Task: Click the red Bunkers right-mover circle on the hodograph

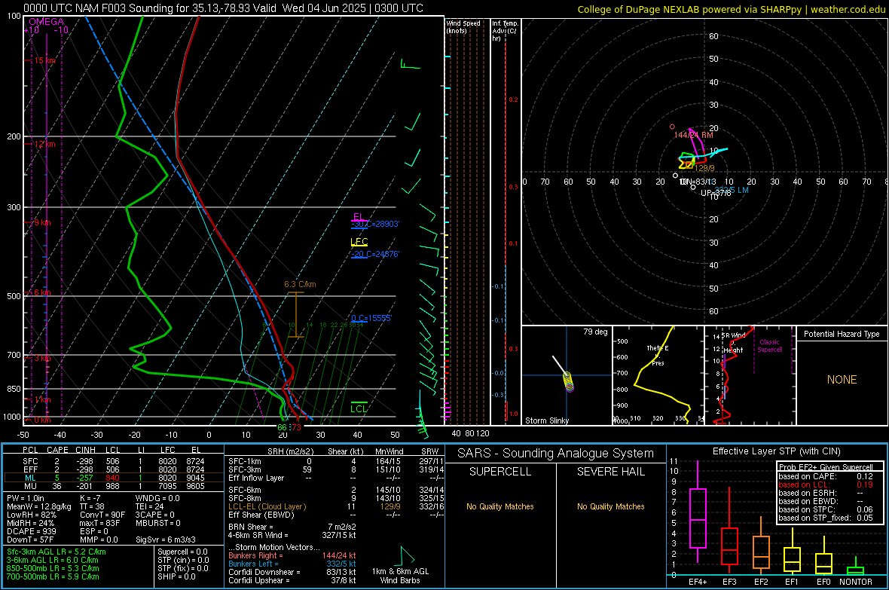Action: [673, 127]
